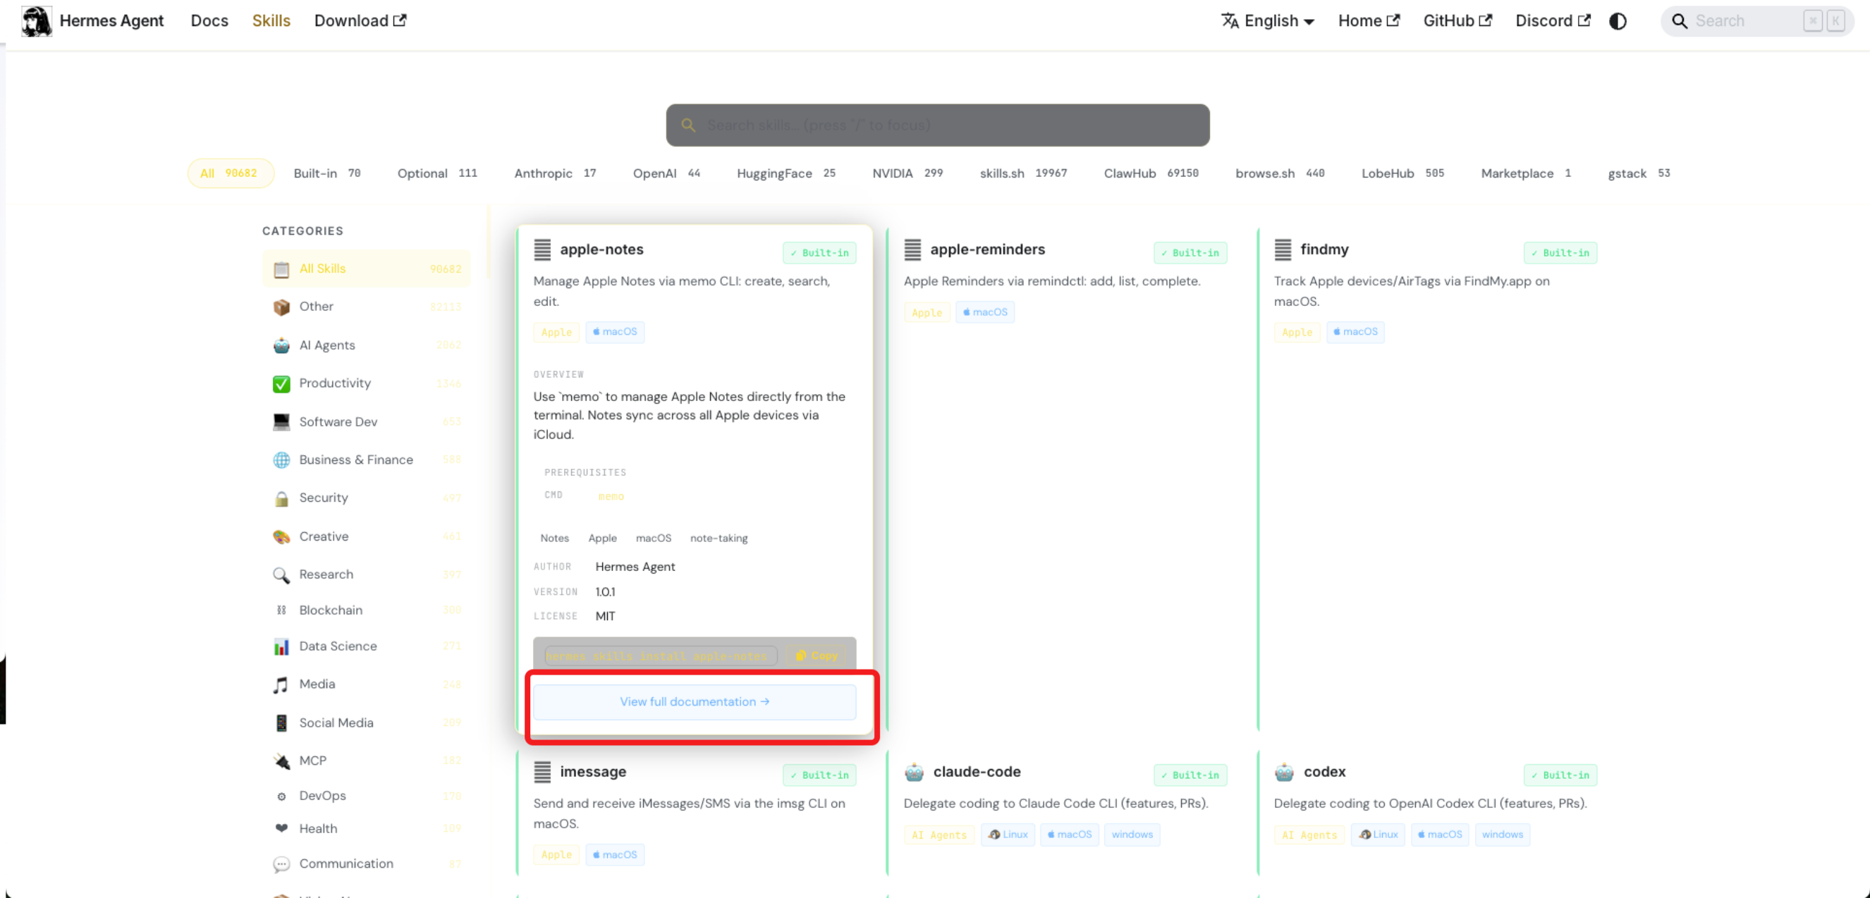Filter by ClawHub source
The width and height of the screenshot is (1870, 898).
click(1151, 173)
